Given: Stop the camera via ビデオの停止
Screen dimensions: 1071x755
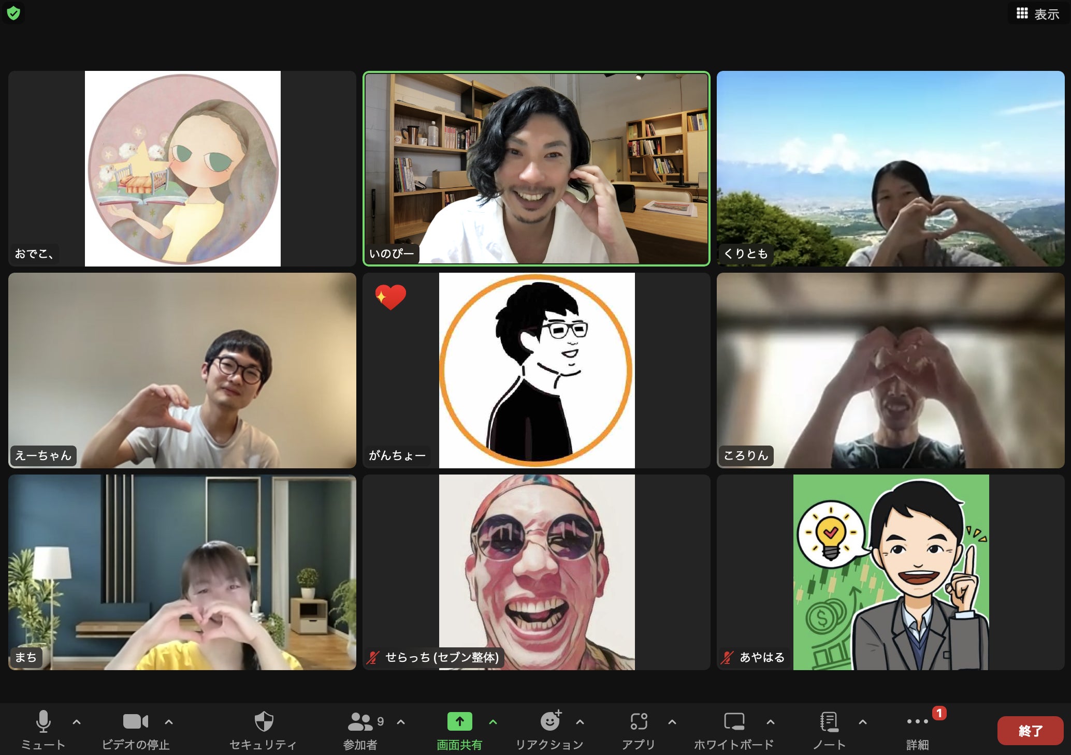Looking at the screenshot, I should coord(136,721).
